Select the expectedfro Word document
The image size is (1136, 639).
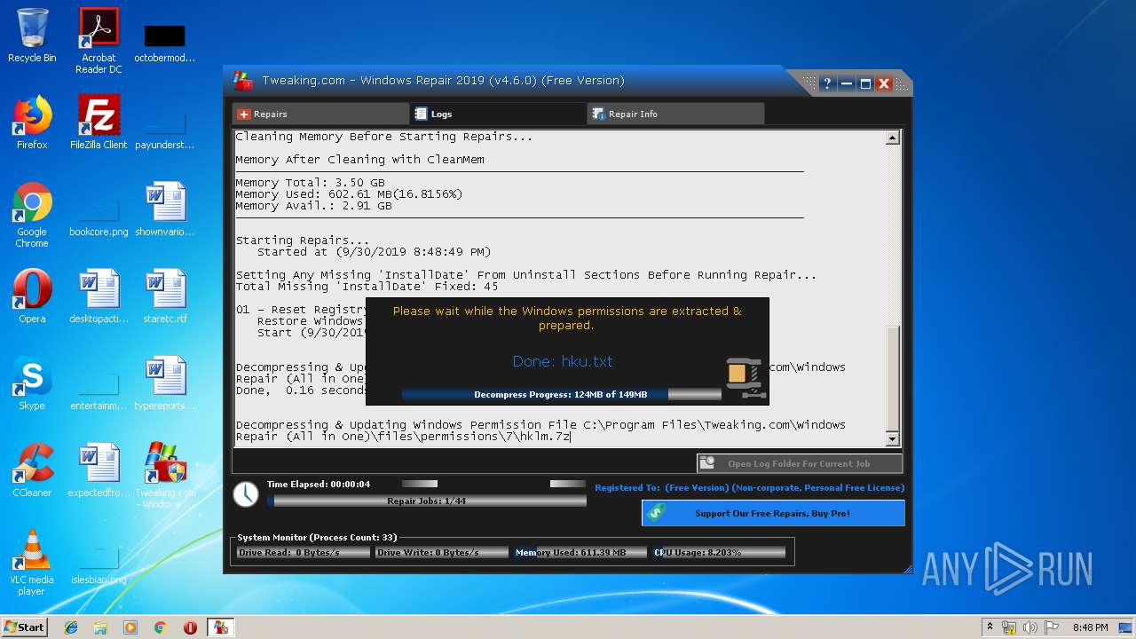tap(99, 470)
